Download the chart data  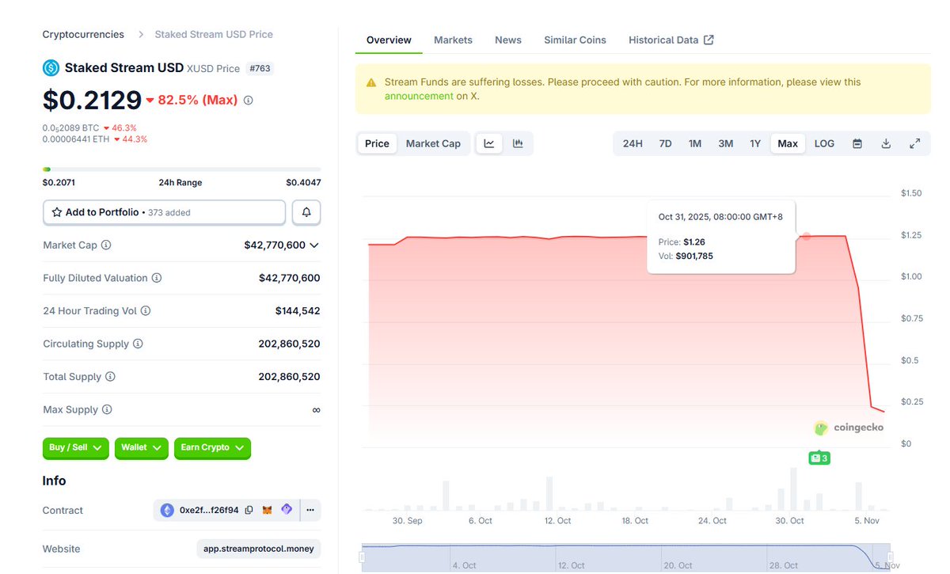coord(886,143)
